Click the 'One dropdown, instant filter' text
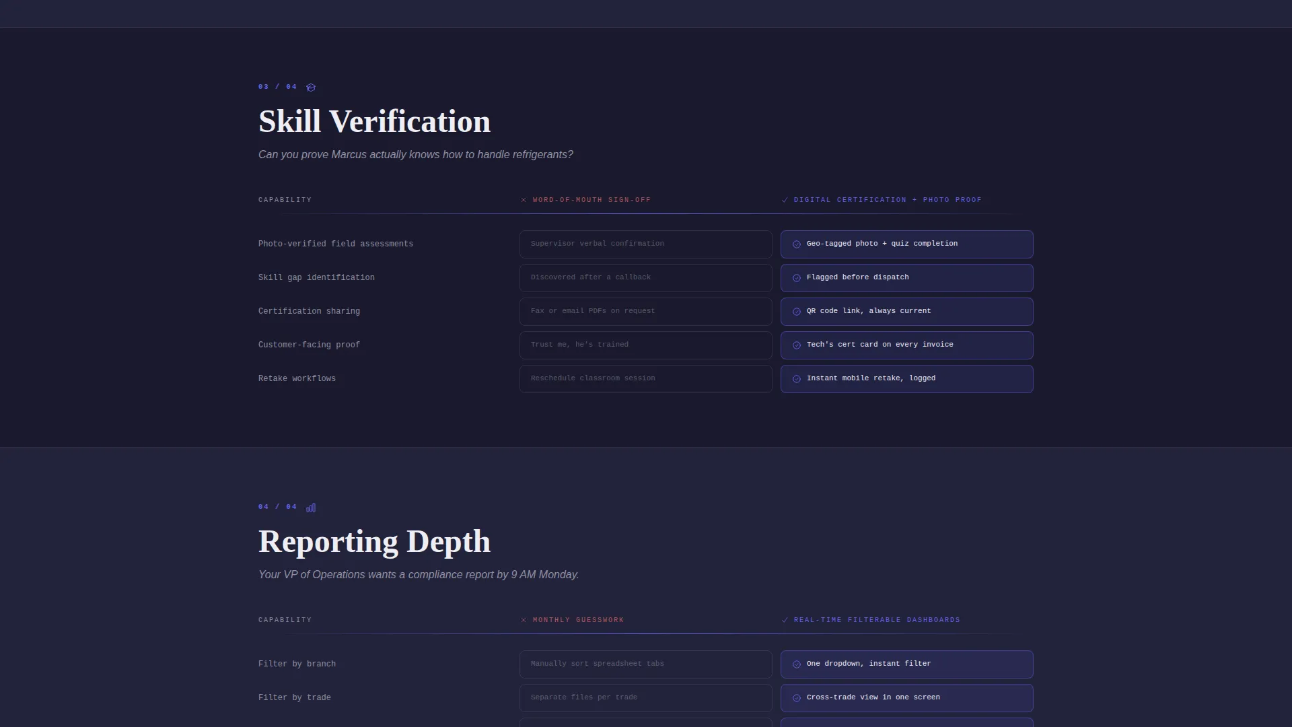 [x=869, y=664]
